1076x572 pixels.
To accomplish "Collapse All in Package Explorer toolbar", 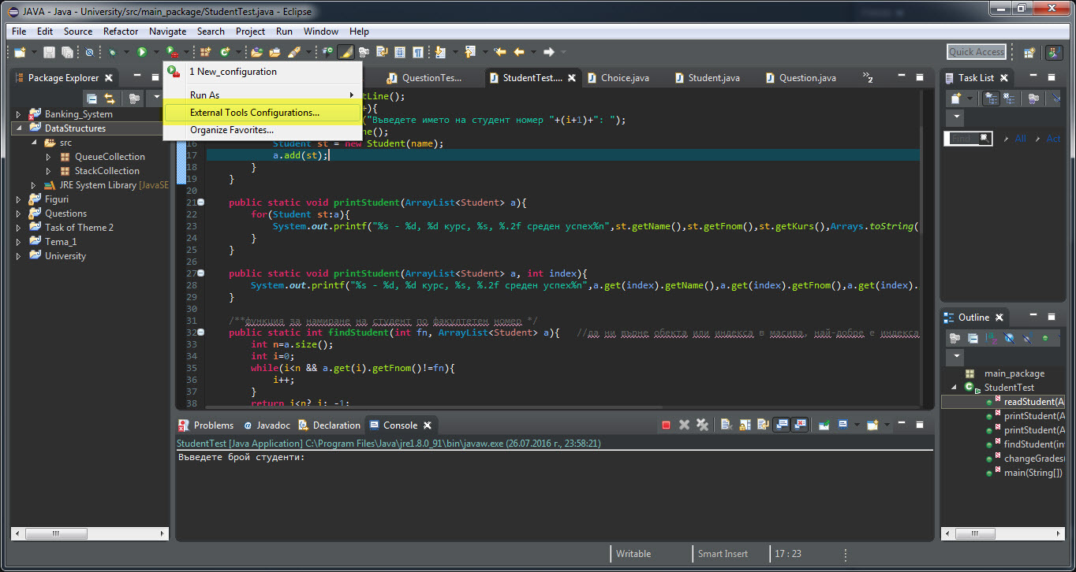I will (92, 98).
